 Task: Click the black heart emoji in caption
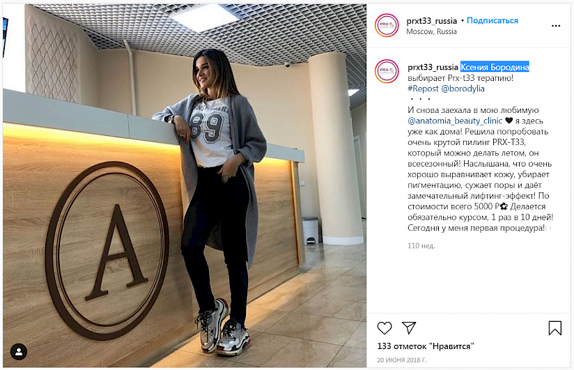pyautogui.click(x=509, y=121)
